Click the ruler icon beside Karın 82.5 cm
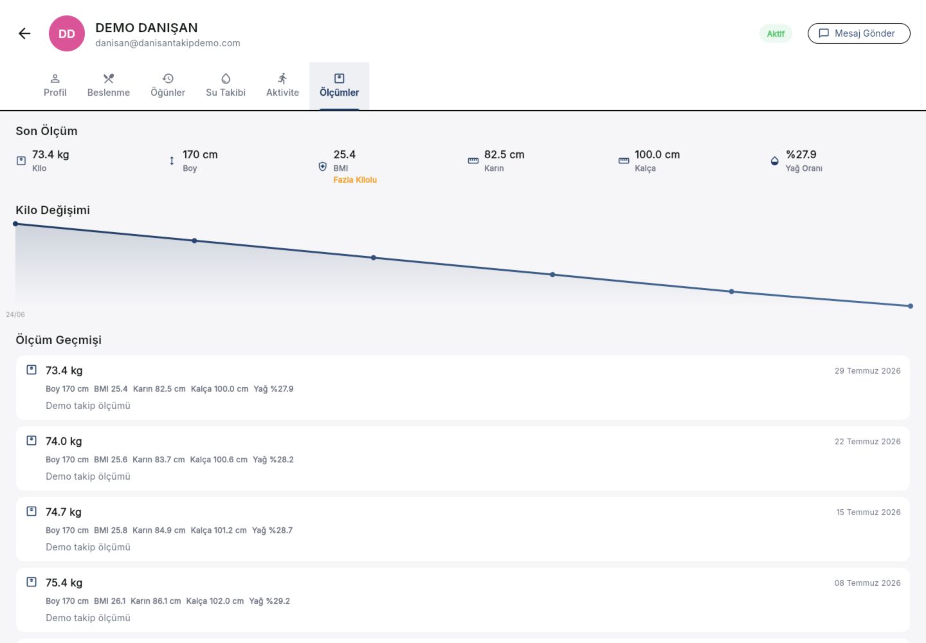926x643 pixels. tap(473, 161)
